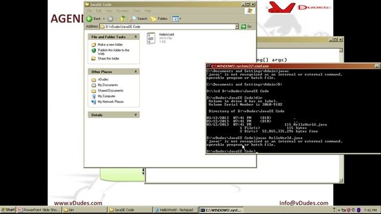Open the File menu in Explorer
381x214 pixels.
[x=90, y=11]
